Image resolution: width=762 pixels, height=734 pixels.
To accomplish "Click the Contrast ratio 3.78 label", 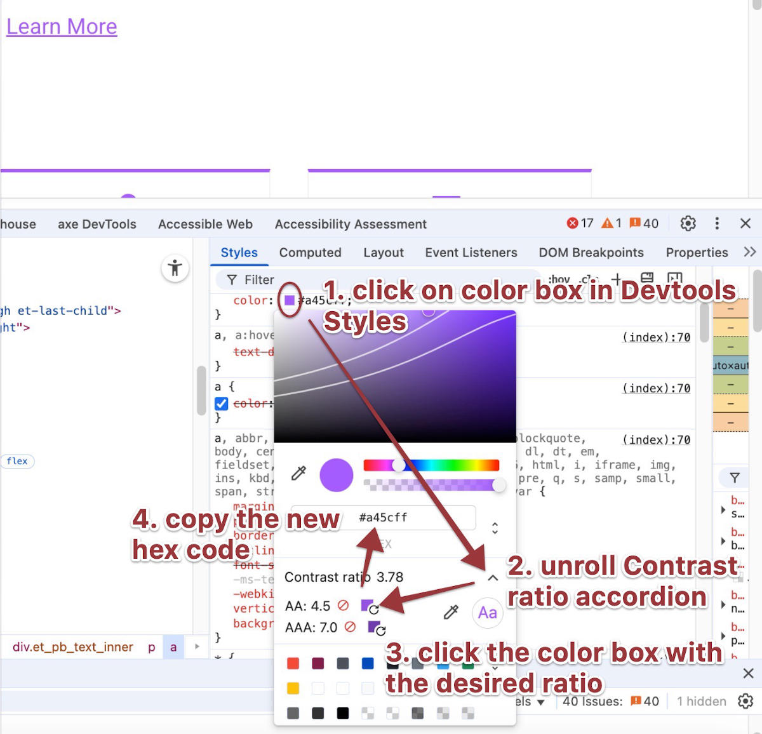I will pos(344,577).
